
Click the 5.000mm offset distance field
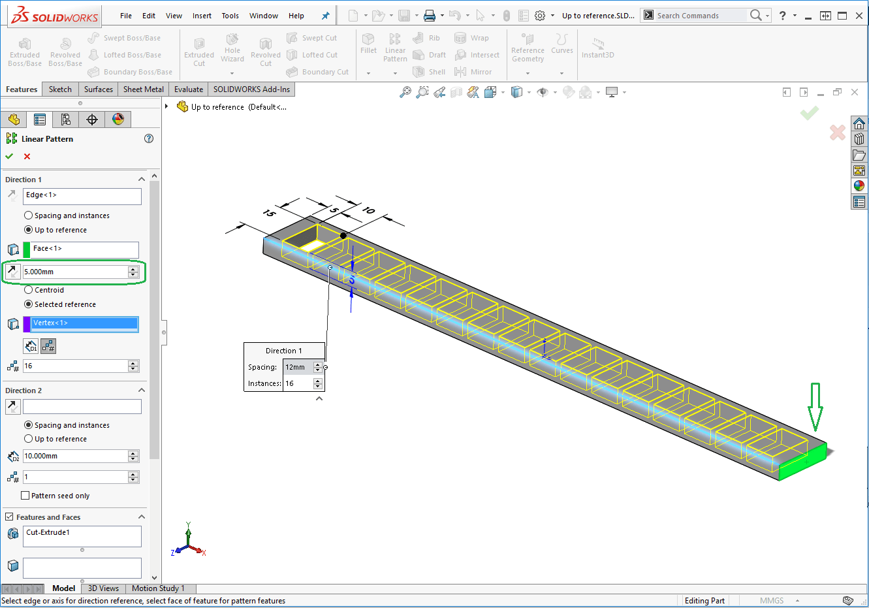click(75, 272)
